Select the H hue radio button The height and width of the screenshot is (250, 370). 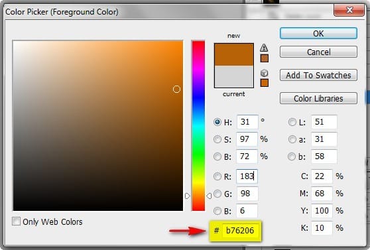(217, 122)
